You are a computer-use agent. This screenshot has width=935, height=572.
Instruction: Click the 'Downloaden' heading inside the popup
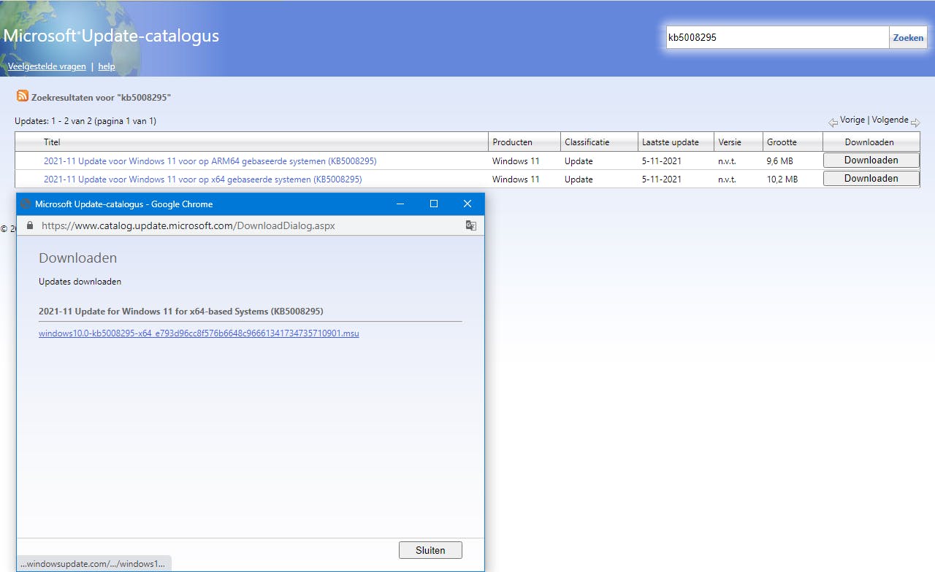(77, 258)
